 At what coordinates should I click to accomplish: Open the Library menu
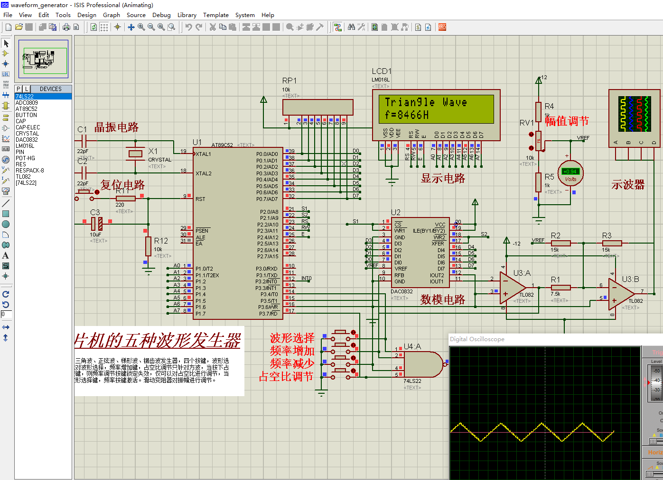[x=187, y=15]
